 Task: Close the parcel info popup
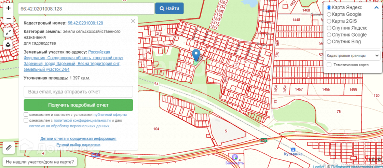[133, 21]
